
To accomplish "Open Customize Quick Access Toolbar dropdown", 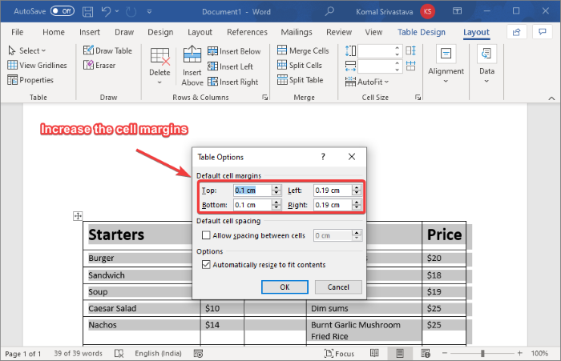I will point(149,11).
